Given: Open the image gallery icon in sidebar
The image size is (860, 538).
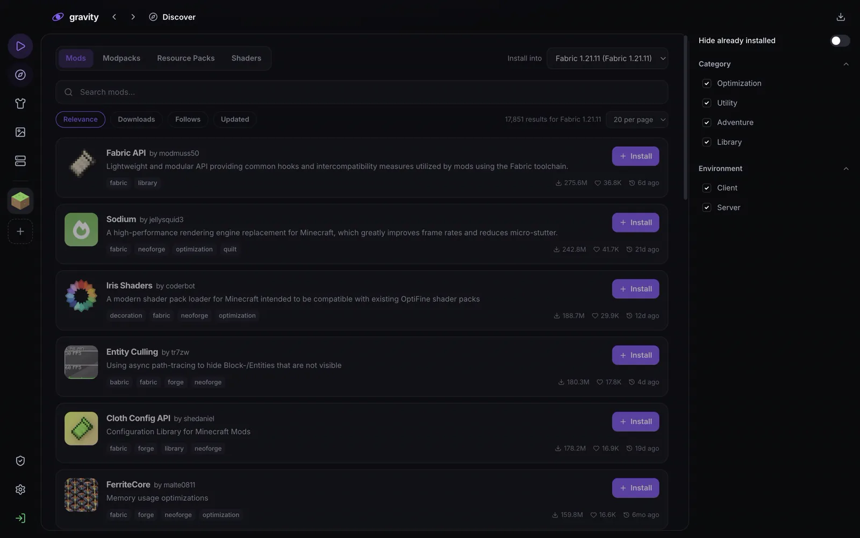Looking at the screenshot, I should (20, 132).
